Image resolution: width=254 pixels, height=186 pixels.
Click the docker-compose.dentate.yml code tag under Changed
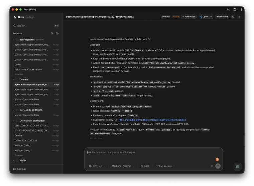(164, 67)
